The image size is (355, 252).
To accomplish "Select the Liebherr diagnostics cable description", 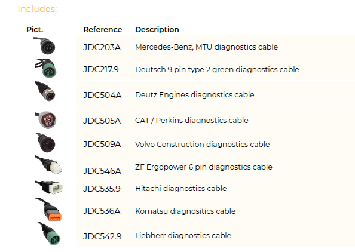I will click(x=183, y=236).
